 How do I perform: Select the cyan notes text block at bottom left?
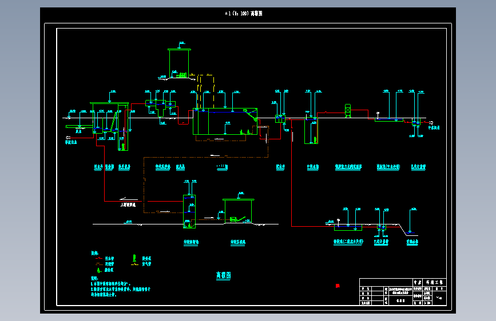point(121,287)
